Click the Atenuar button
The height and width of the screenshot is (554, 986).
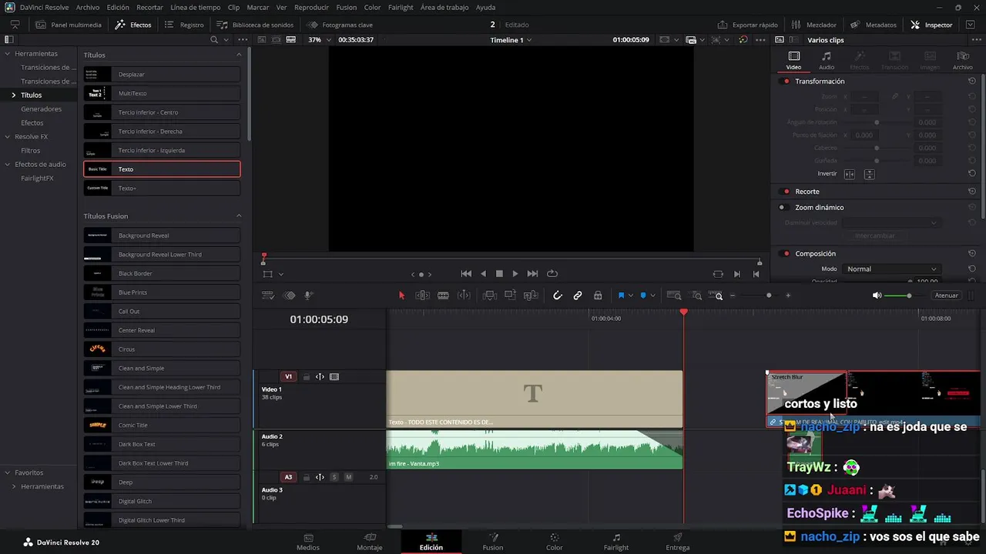pos(946,295)
